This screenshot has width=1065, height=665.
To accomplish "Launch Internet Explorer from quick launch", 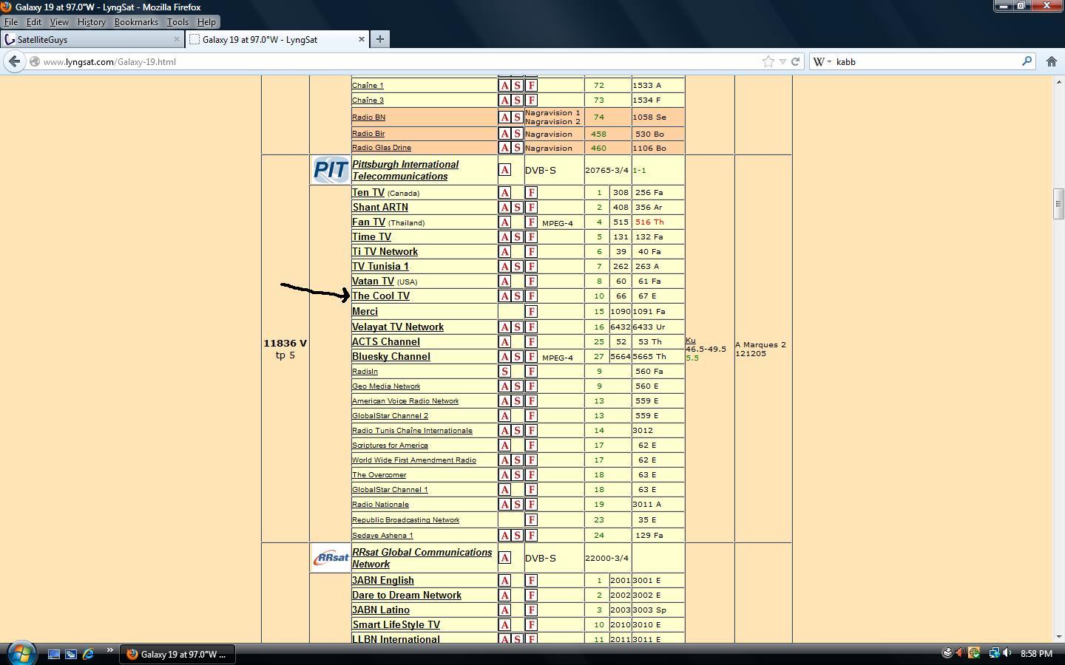I will tap(88, 654).
